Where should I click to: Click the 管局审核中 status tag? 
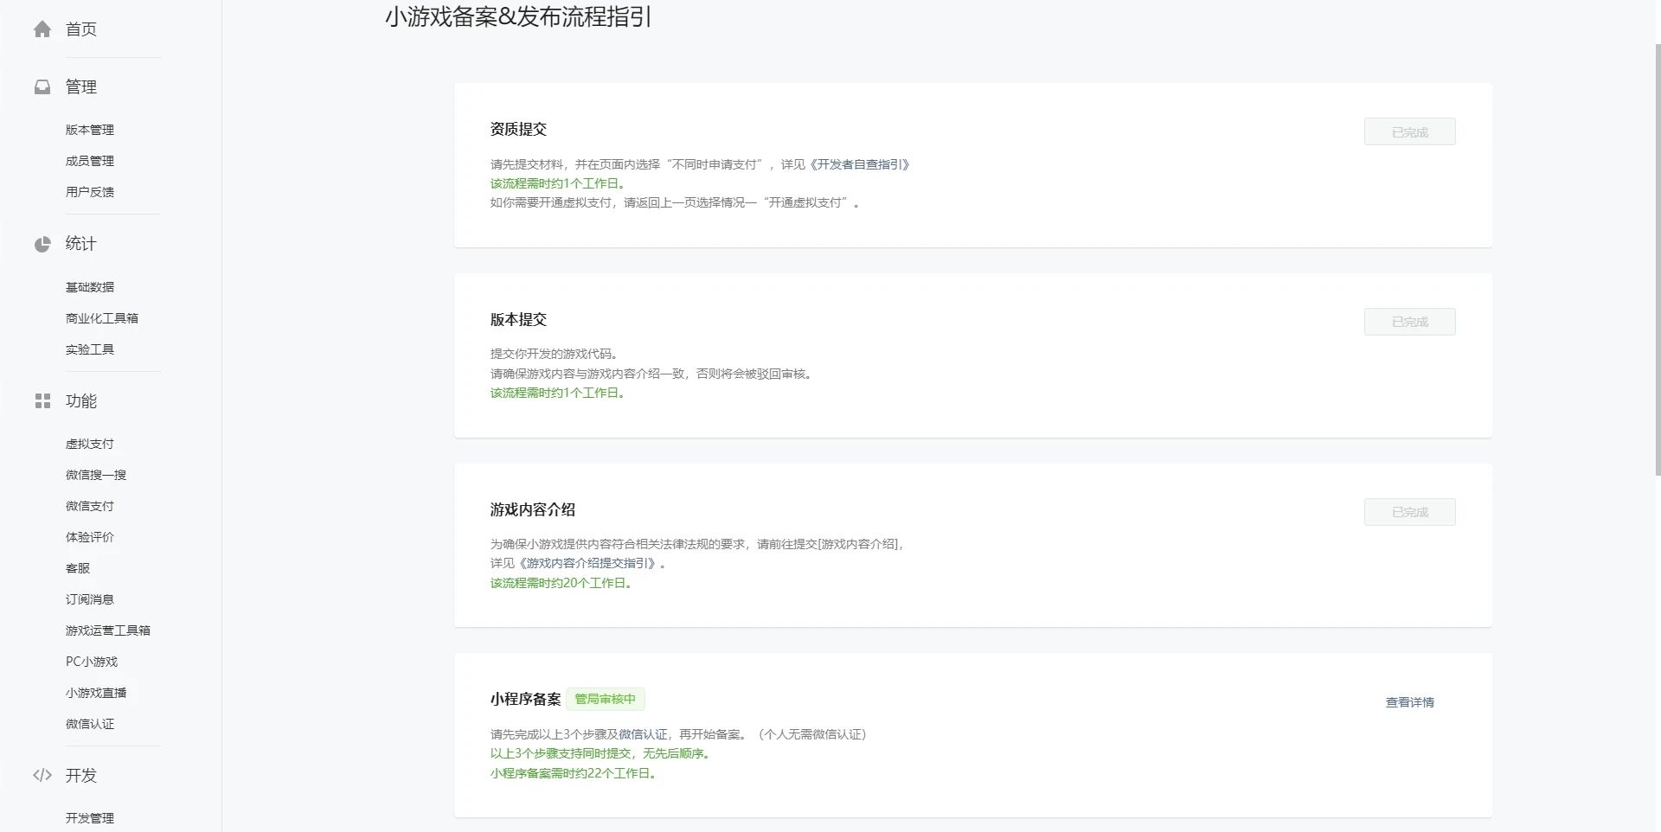[x=606, y=699]
